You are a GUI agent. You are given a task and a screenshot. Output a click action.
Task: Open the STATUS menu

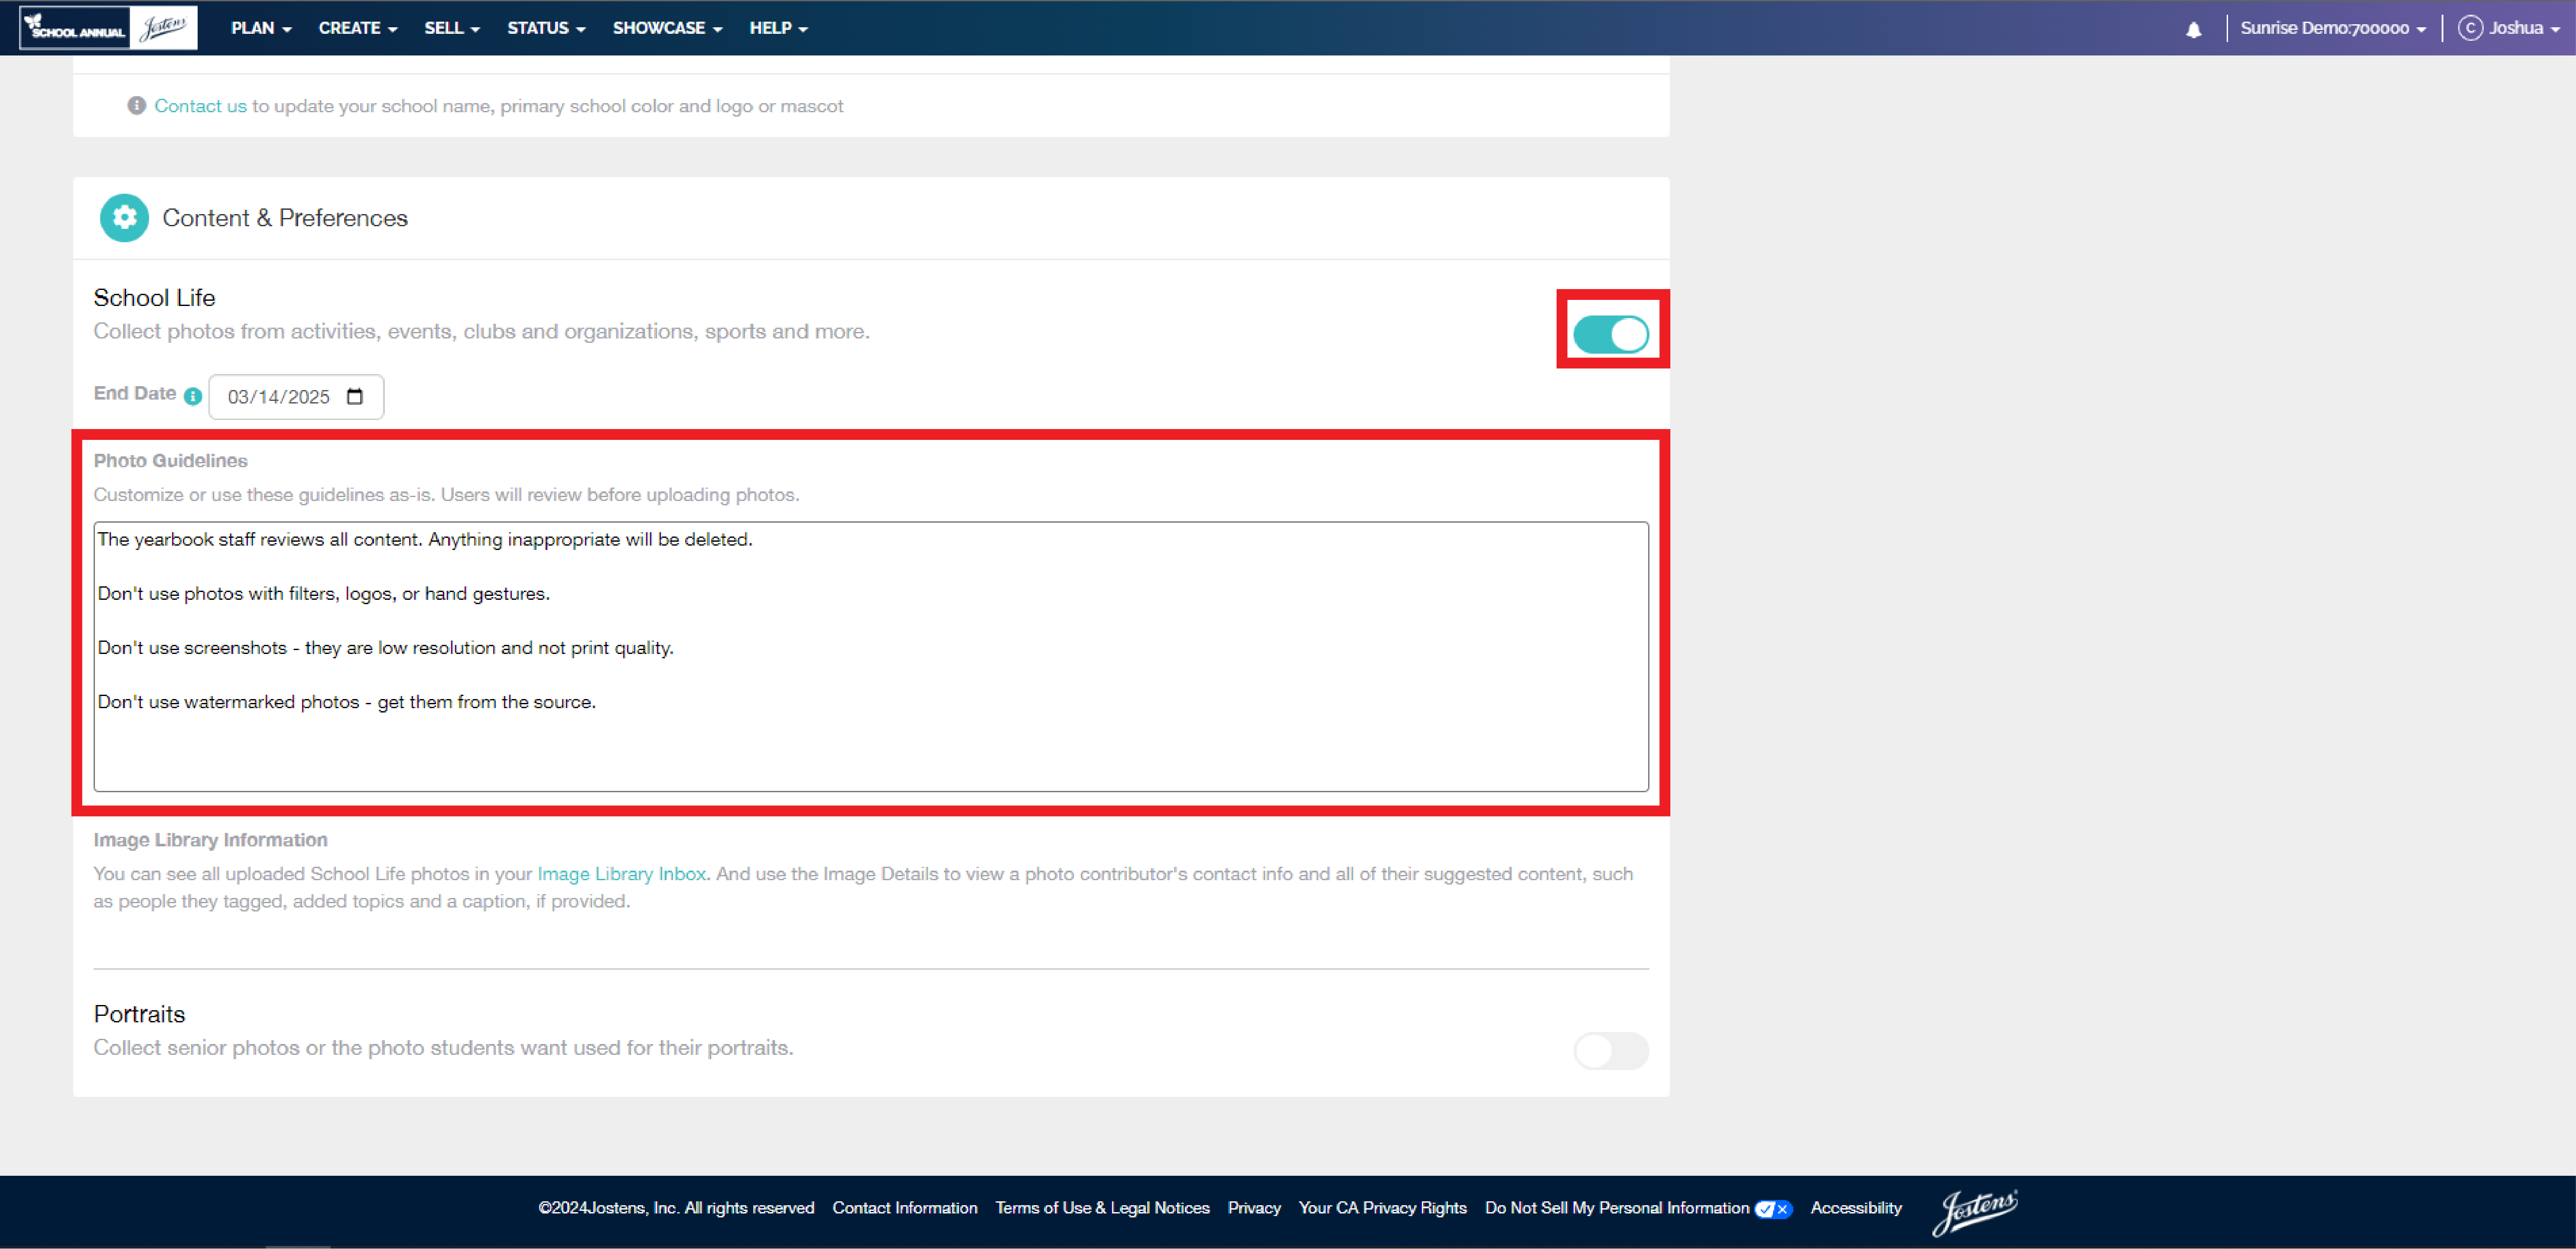click(546, 28)
